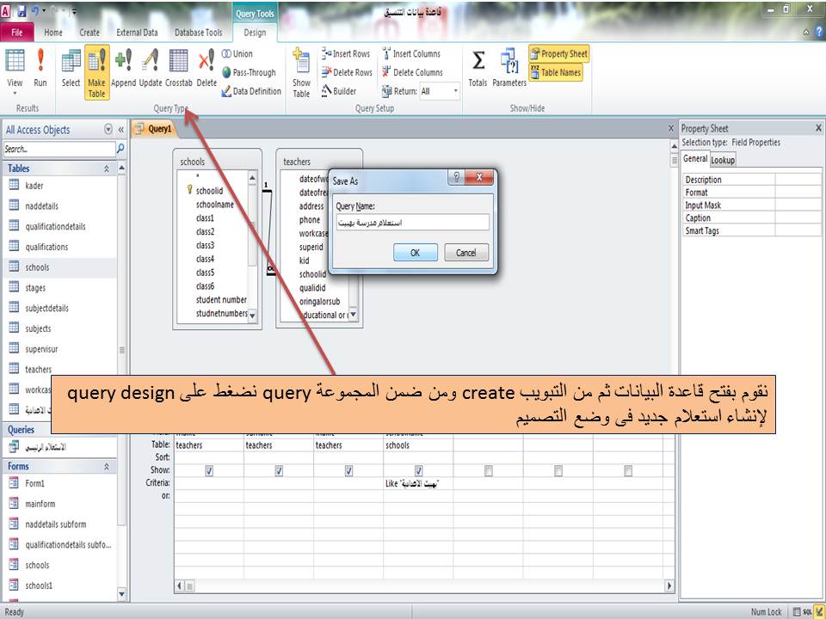This screenshot has width=826, height=619.
Task: Open the Lookup tab in Property Sheet
Action: (x=723, y=159)
